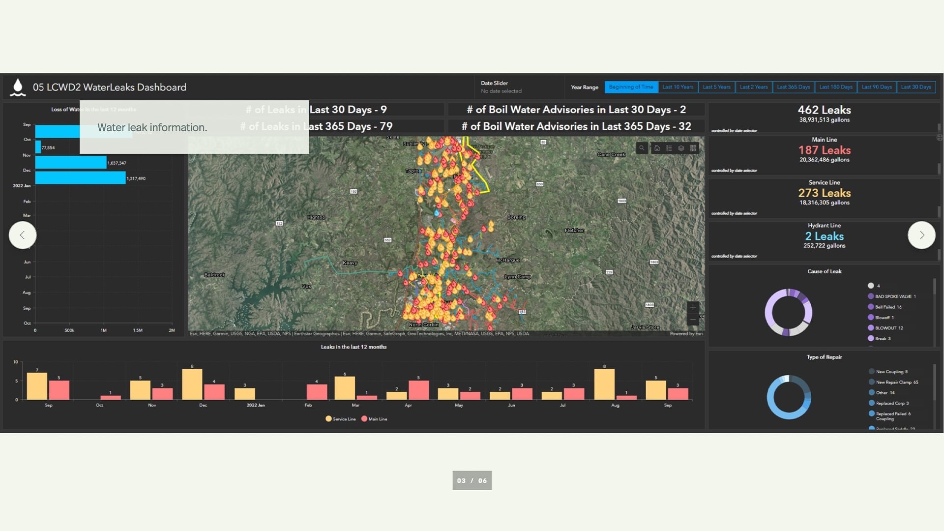Toggle Main Line legend in bar chart
The image size is (944, 531).
(x=374, y=419)
